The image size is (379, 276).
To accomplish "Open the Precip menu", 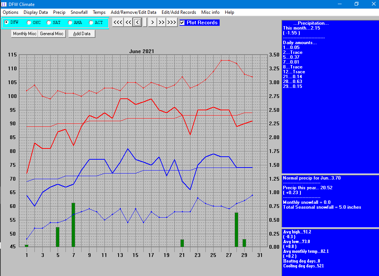I will [59, 12].
